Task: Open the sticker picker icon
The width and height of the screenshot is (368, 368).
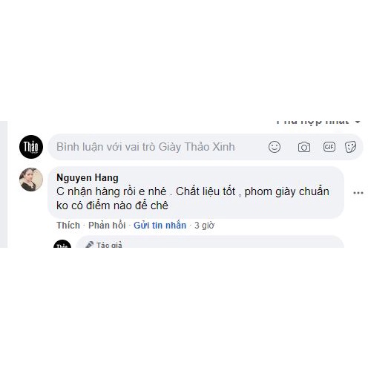Action: point(350,147)
